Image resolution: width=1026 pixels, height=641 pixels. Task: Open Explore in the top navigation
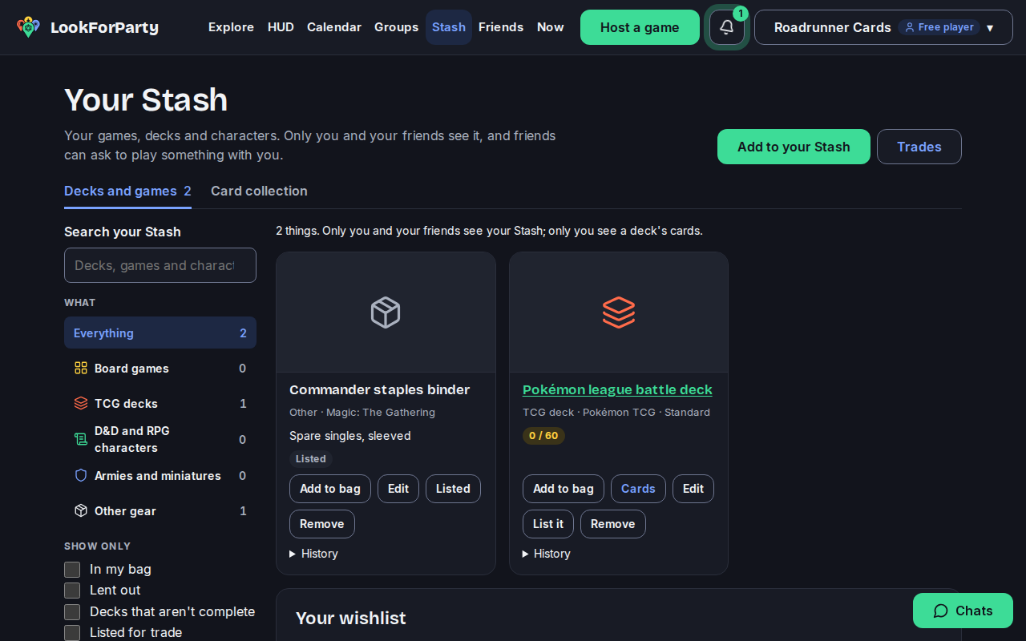click(x=231, y=27)
